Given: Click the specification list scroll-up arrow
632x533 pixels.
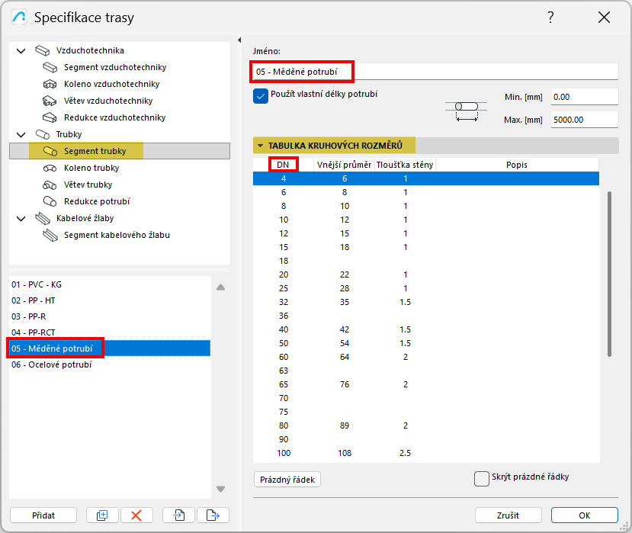Looking at the screenshot, I should click(x=220, y=287).
